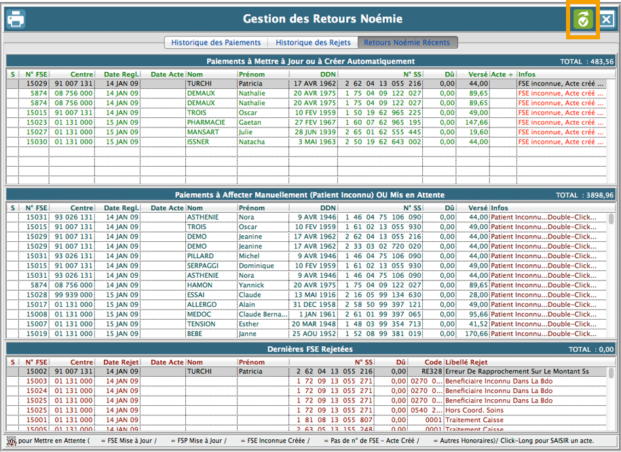Click the scrollbar of the Dernières FSE Rejetées table
The height and width of the screenshot is (452, 621).
611,400
